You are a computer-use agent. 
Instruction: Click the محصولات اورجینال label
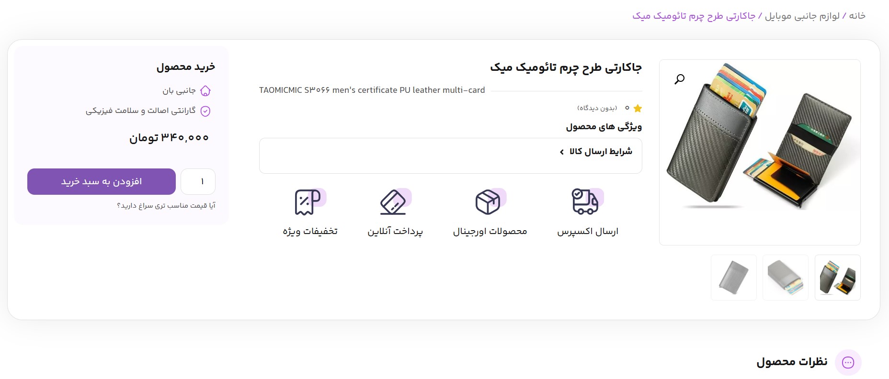[490, 232]
